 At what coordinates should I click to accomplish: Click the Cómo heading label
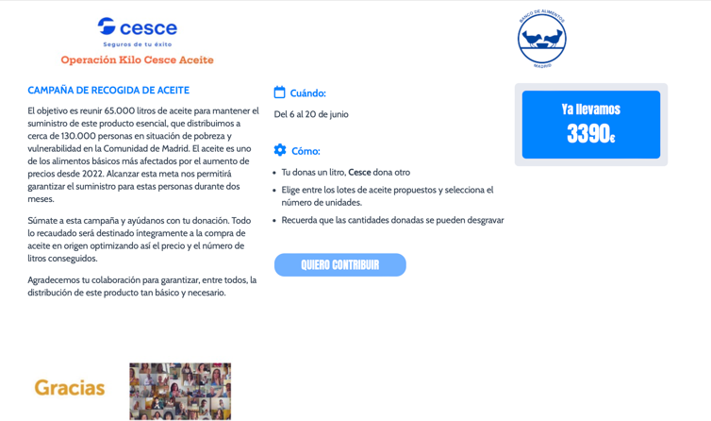(x=306, y=151)
